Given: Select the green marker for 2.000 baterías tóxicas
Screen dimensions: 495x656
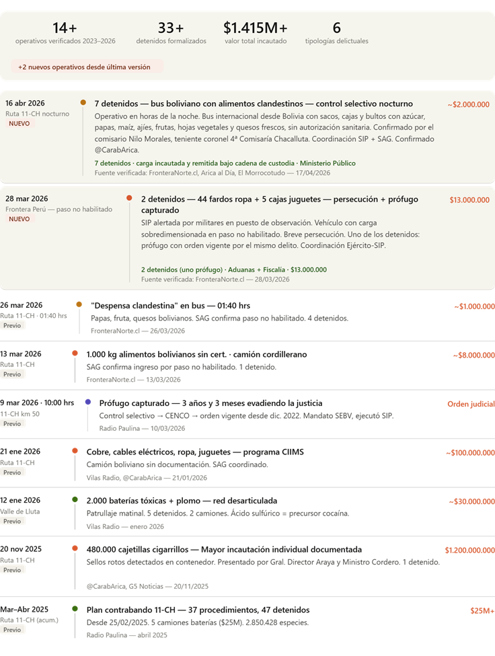Looking at the screenshot, I should click(x=75, y=499).
